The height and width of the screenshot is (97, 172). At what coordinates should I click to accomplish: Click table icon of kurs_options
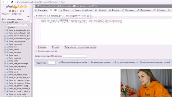8,50
